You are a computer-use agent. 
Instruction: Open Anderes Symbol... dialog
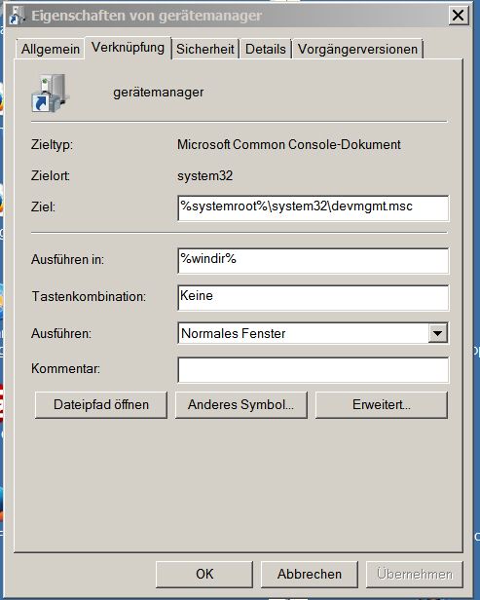click(x=240, y=405)
